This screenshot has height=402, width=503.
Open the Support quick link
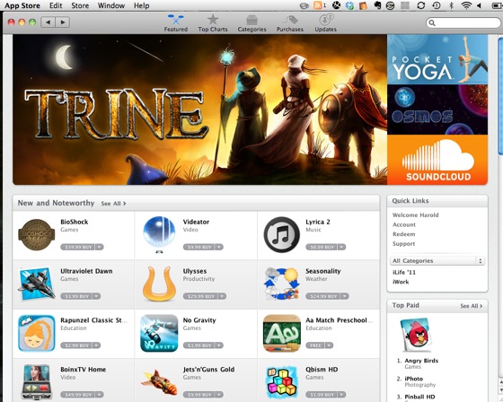[x=403, y=244]
